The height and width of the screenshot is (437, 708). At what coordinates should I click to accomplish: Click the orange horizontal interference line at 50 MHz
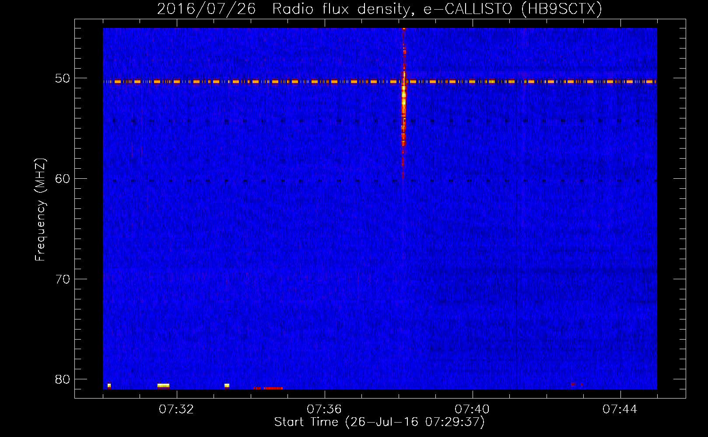[x=380, y=81]
